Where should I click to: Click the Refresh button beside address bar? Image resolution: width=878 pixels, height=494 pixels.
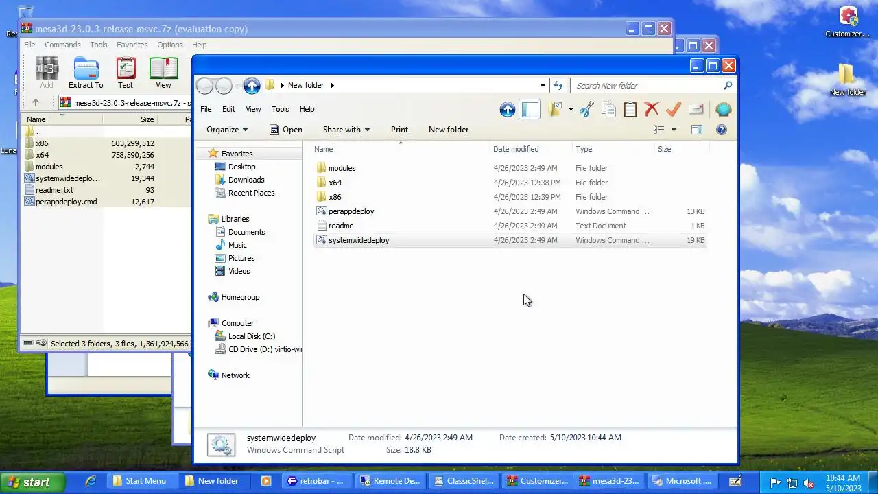click(x=558, y=86)
